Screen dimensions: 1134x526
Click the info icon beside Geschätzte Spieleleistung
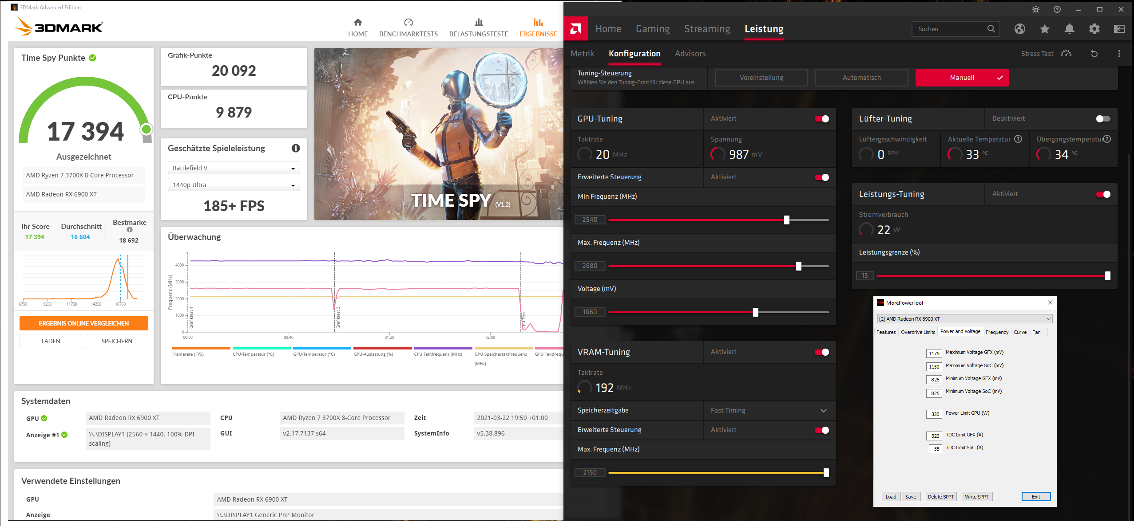(296, 148)
